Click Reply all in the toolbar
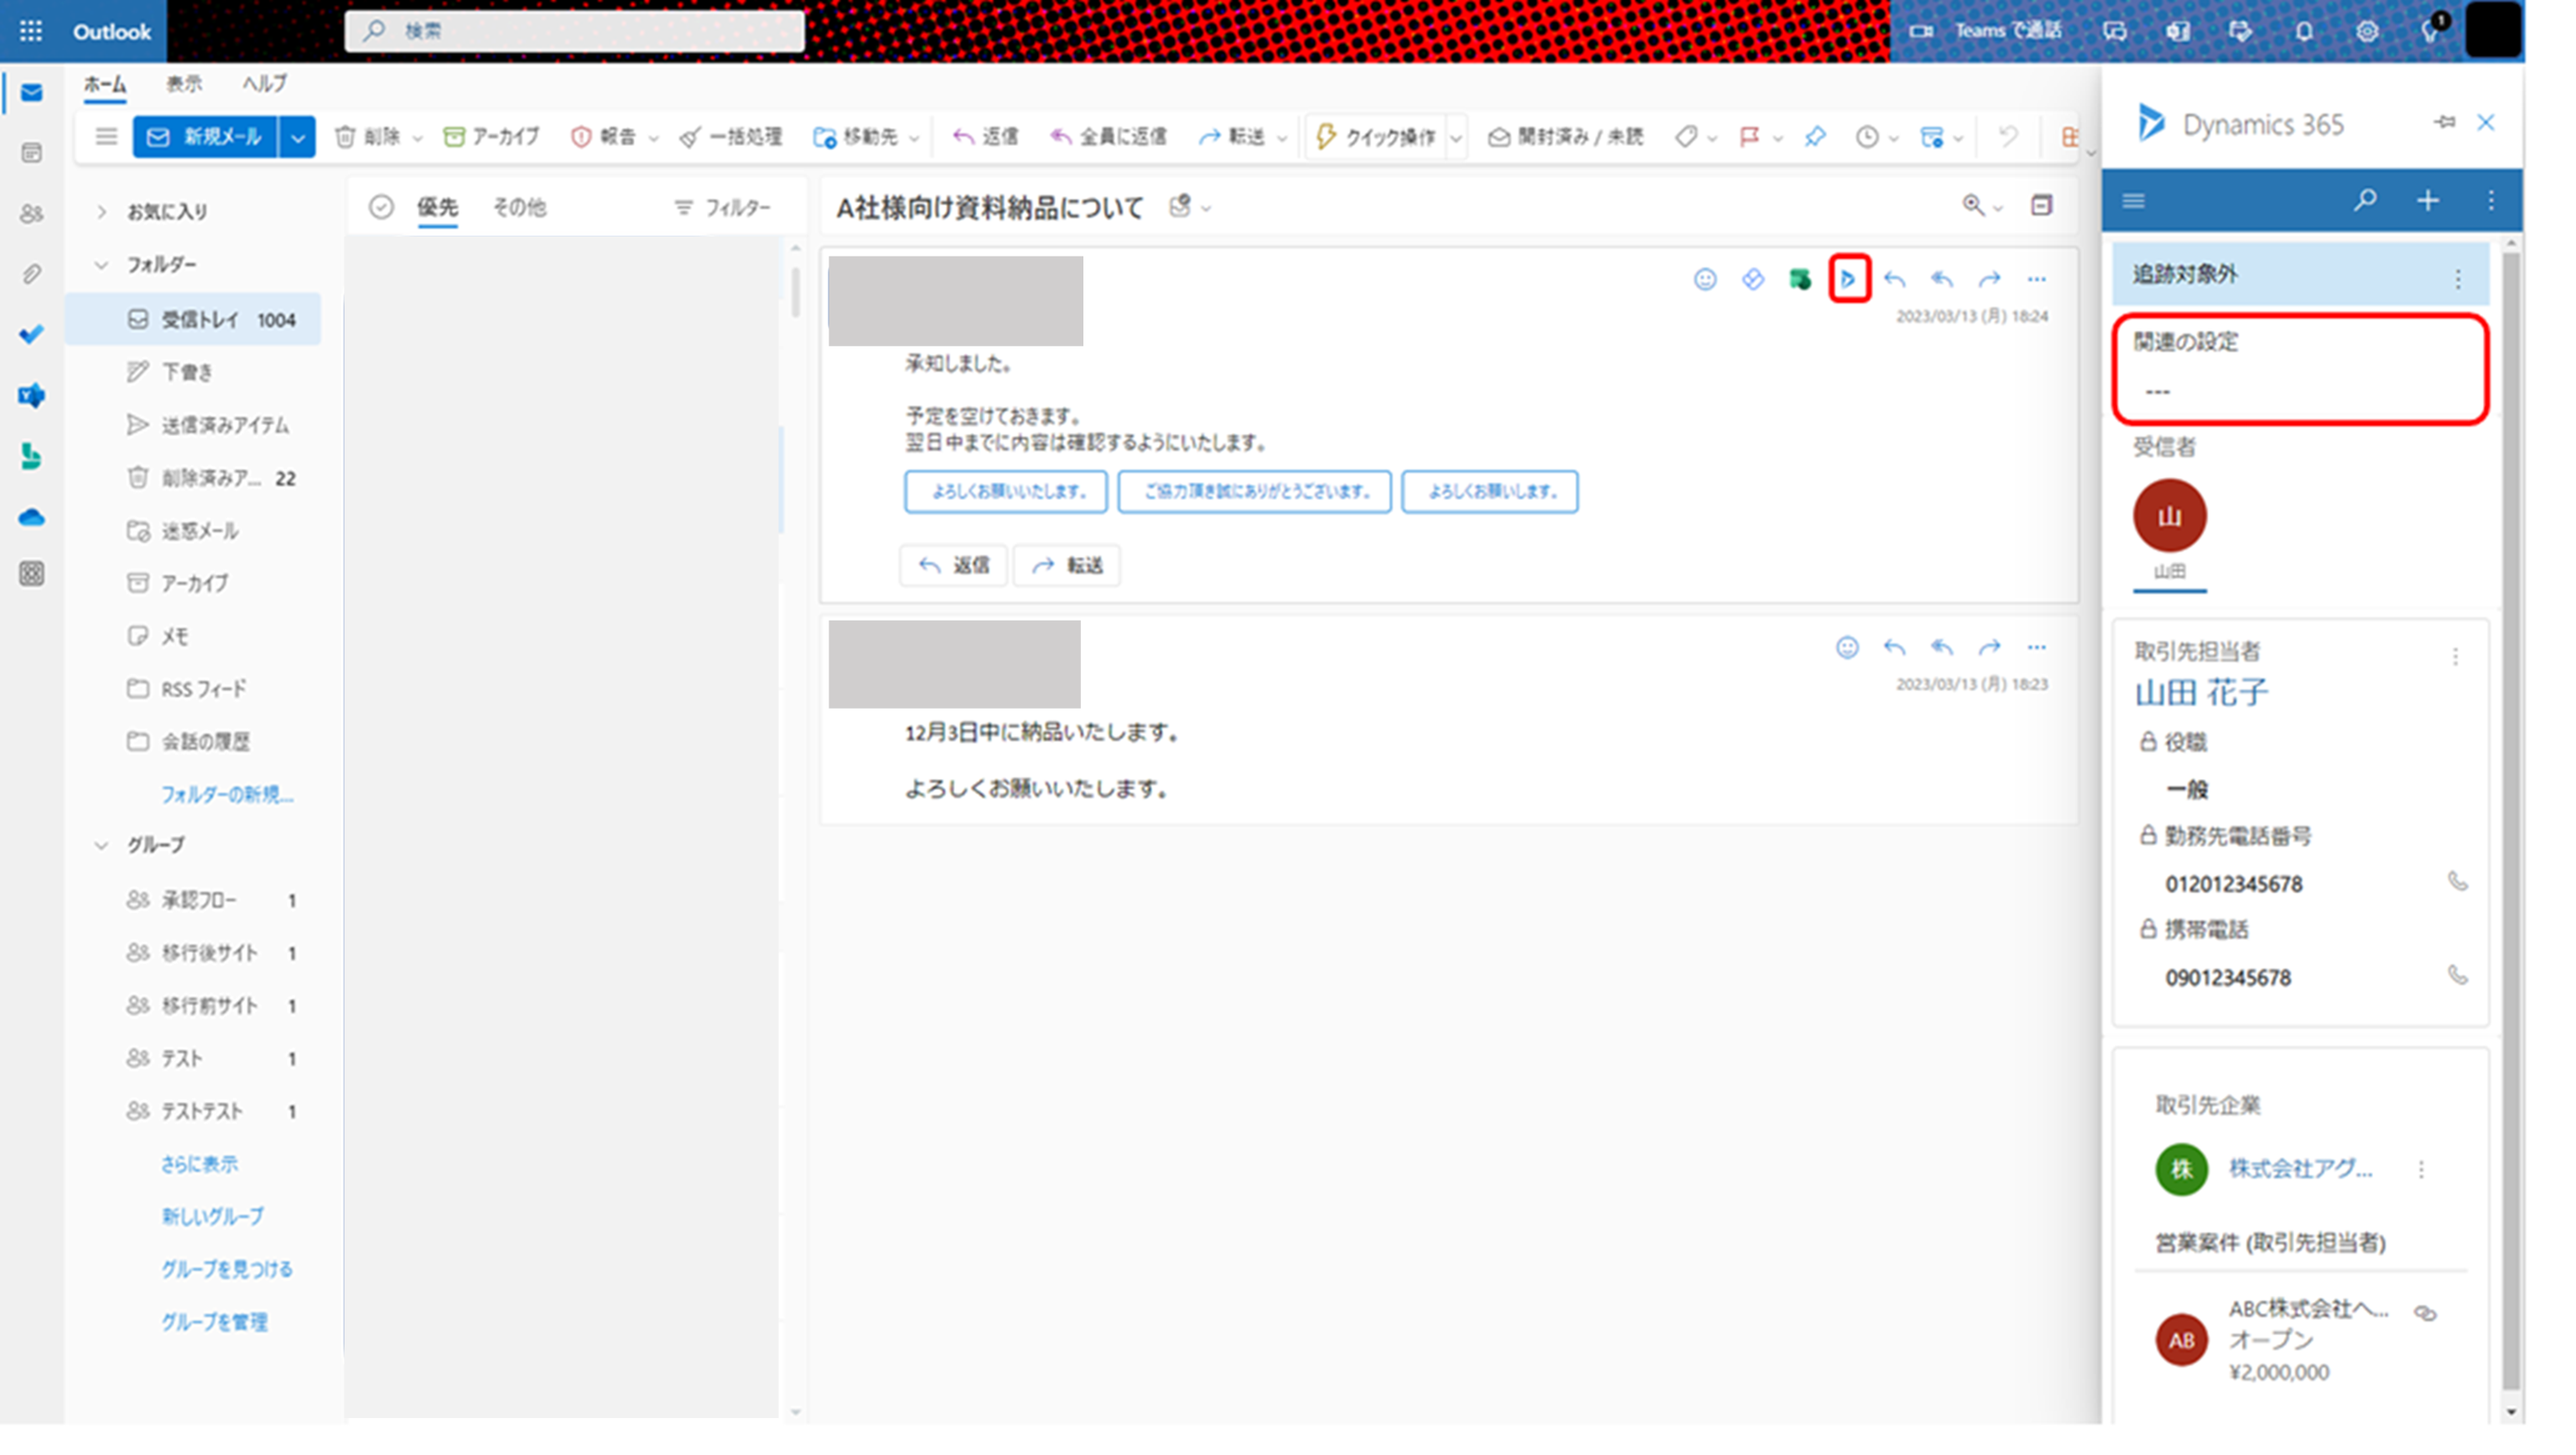Screen dimensions: 2576x1455 coord(1108,137)
